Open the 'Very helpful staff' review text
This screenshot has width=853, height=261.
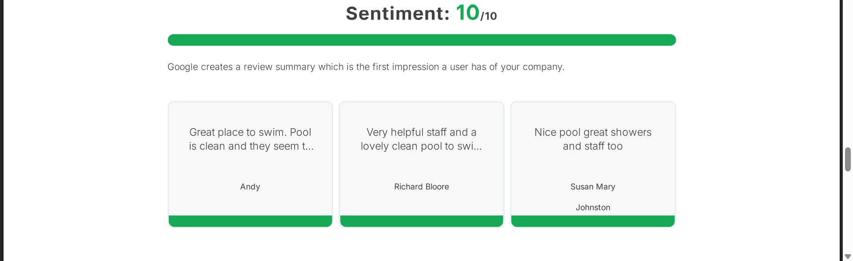click(x=421, y=139)
